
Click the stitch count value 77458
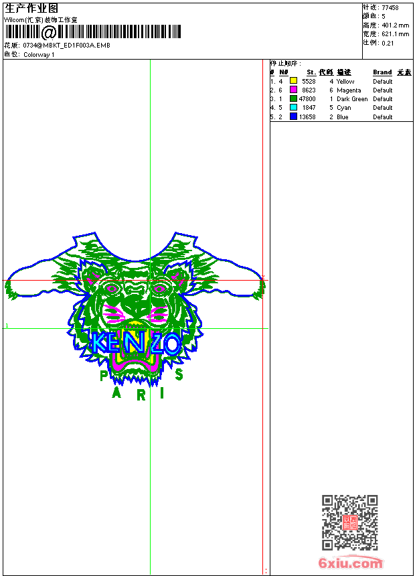point(390,8)
